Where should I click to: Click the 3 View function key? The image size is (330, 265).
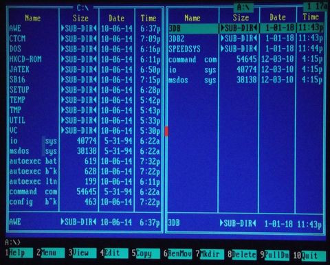[82, 253]
